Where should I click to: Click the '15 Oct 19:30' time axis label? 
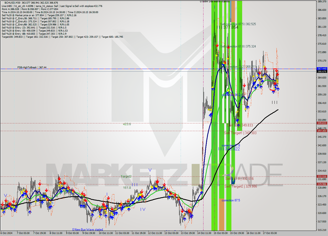click(237, 233)
